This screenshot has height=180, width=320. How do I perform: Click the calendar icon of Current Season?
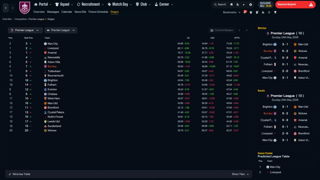pos(212,30)
